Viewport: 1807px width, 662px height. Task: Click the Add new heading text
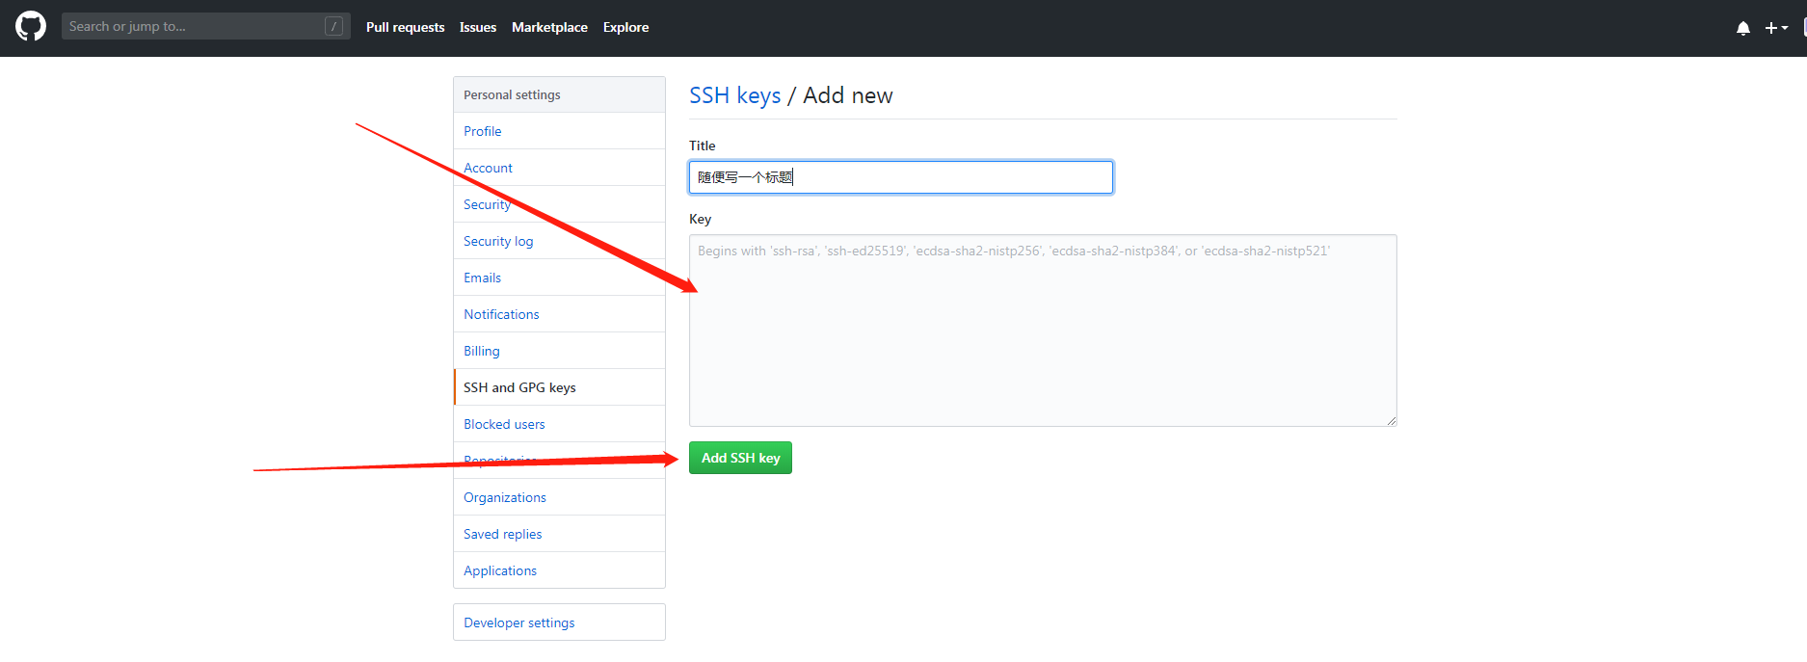pyautogui.click(x=848, y=95)
